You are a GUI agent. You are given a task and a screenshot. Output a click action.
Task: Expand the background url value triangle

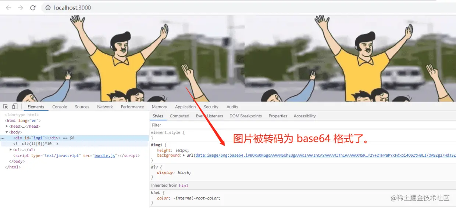coord(184,156)
